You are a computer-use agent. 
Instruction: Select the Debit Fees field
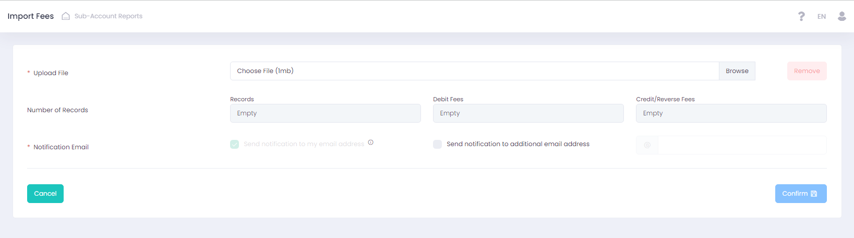click(x=528, y=113)
